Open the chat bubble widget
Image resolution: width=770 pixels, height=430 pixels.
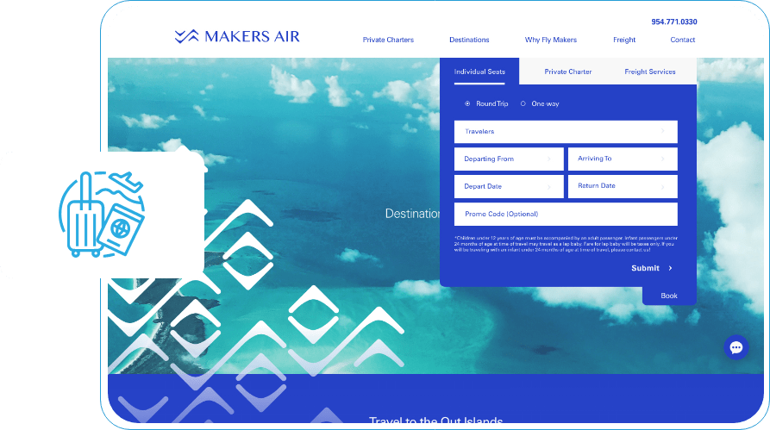(x=736, y=347)
